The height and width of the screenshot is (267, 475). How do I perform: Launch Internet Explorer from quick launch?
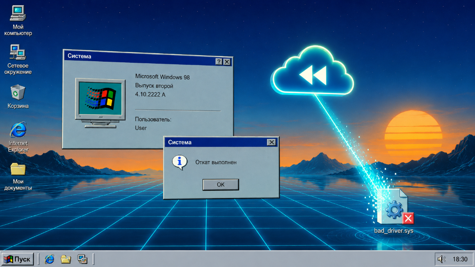coord(49,259)
